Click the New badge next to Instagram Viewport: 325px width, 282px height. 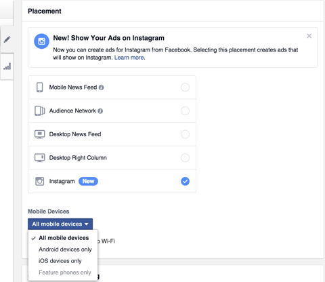coord(88,181)
